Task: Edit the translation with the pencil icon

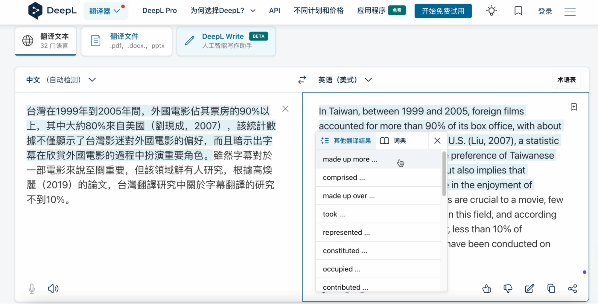Action: 529,288
